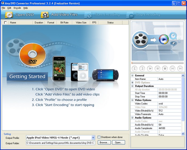Jump to next frame in preview
187x150 pixels.
pyautogui.click(x=180, y=69)
